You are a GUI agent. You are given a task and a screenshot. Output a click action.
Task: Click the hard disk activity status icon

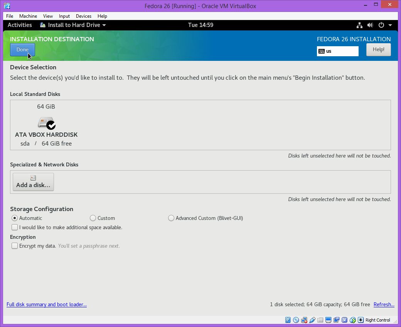288,320
